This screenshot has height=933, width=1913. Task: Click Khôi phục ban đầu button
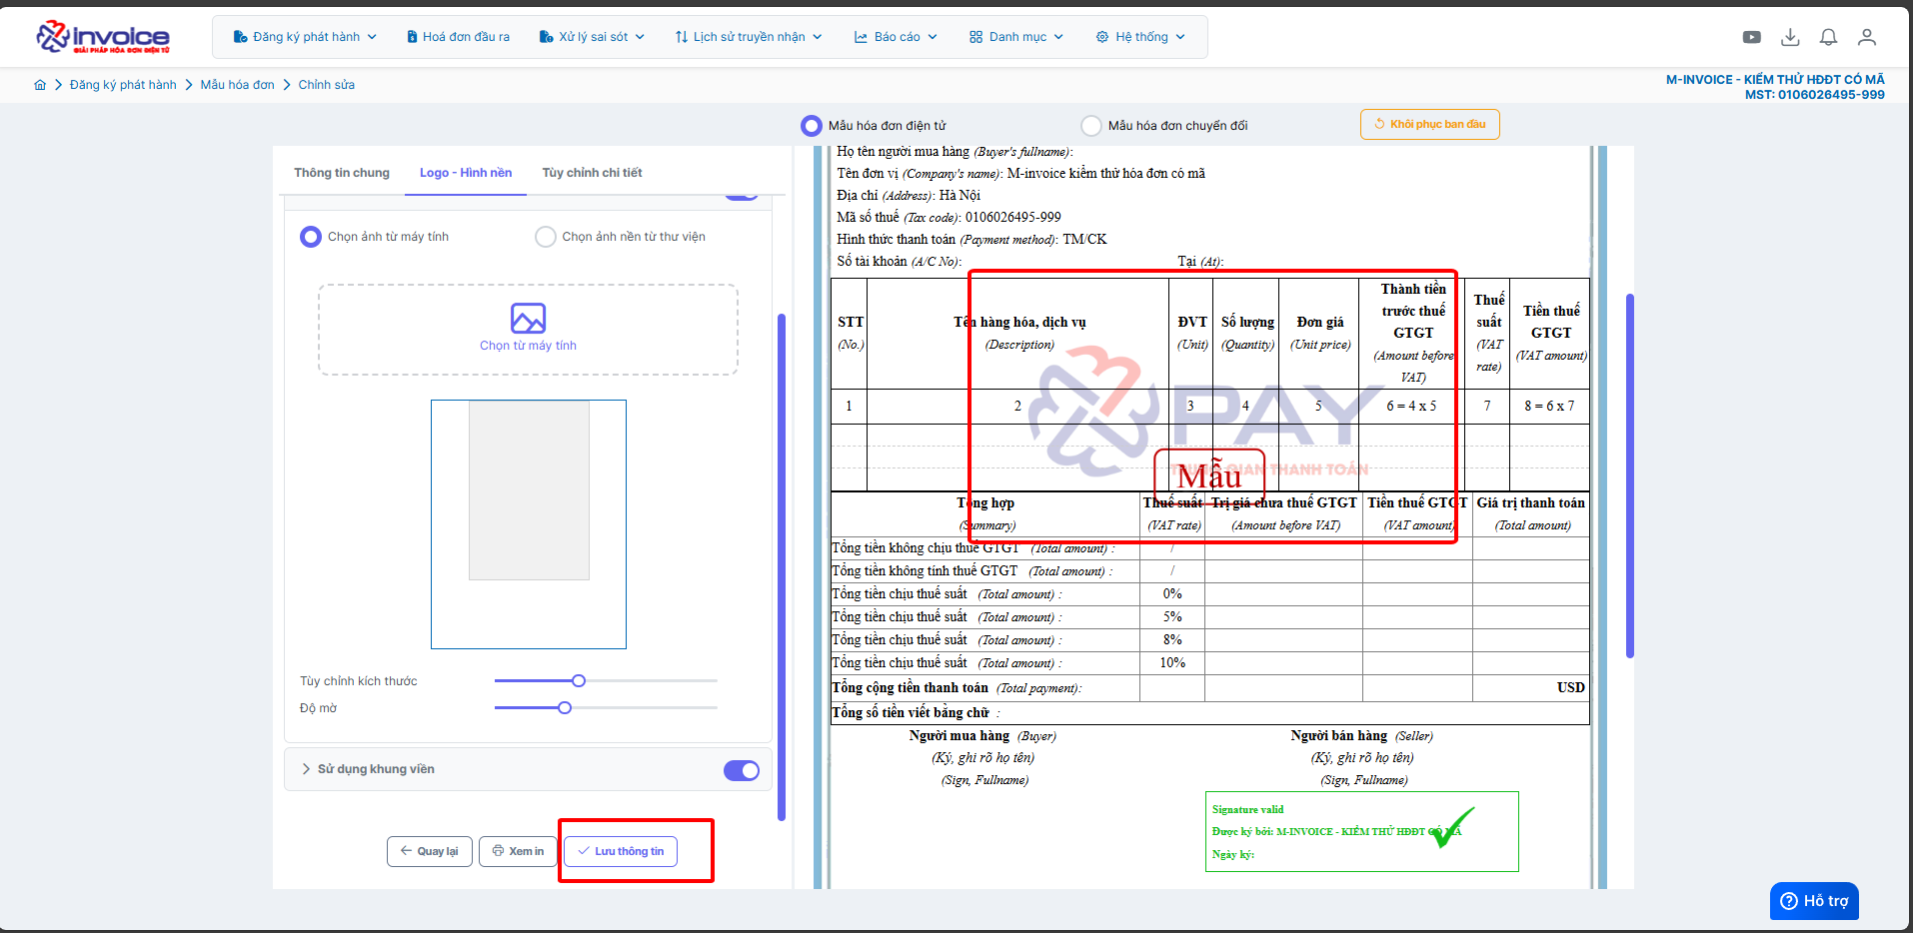[x=1429, y=125]
